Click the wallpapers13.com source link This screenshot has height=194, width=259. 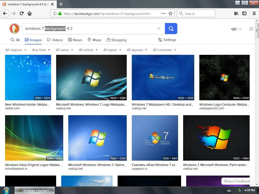(212, 108)
